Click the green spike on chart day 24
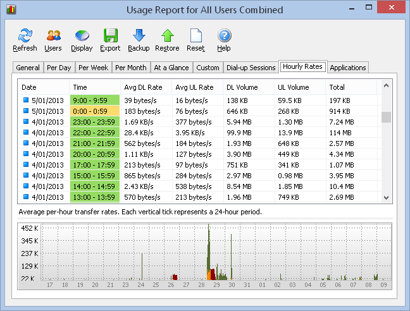This screenshot has height=311, width=410. (x=142, y=266)
